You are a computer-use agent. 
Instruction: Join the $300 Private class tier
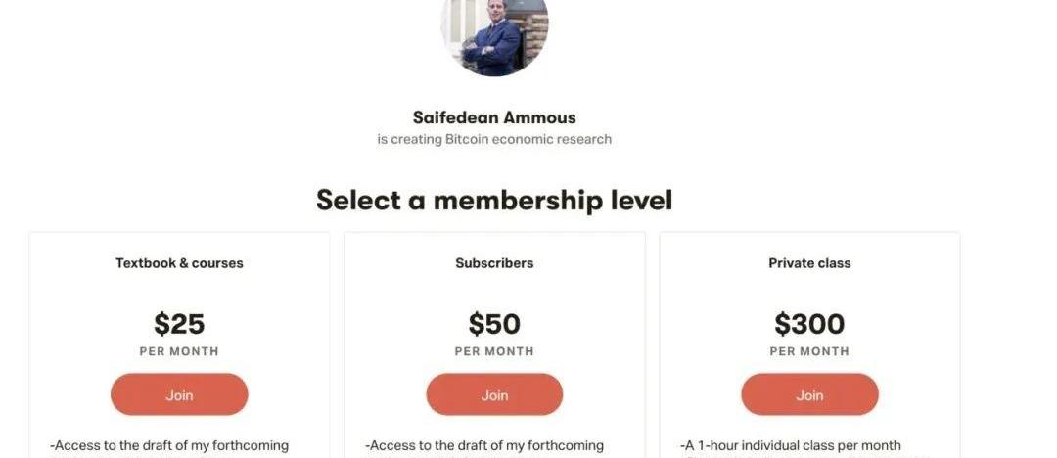coord(809,395)
